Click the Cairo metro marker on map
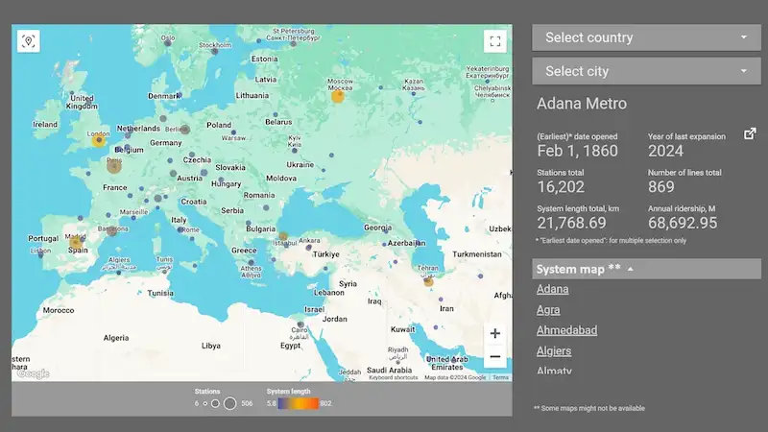The image size is (768, 432). pos(300,324)
